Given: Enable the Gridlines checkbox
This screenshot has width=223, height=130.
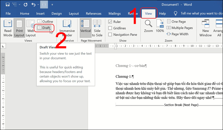Looking at the screenshot, I should click(x=110, y=28).
